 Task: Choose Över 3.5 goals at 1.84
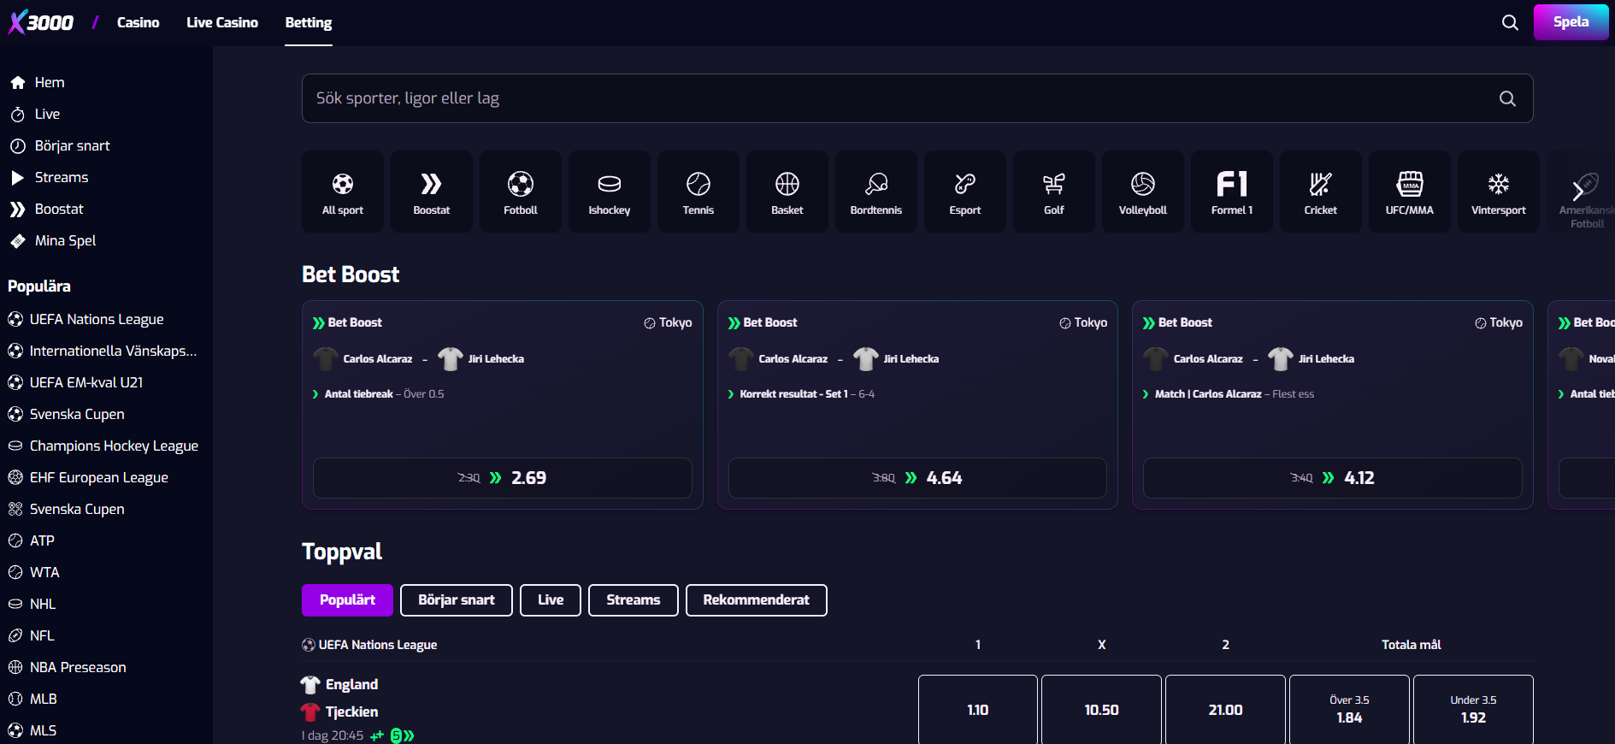tap(1350, 710)
